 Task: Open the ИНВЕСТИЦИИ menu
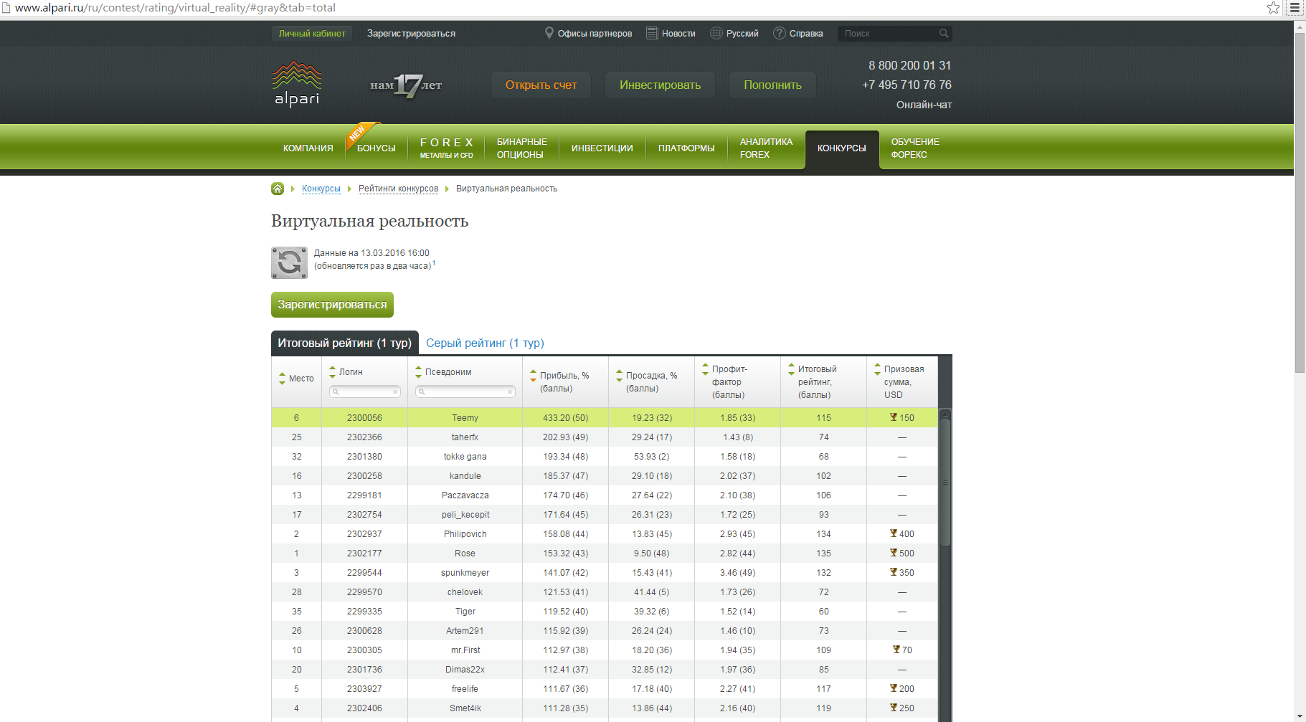coord(602,148)
